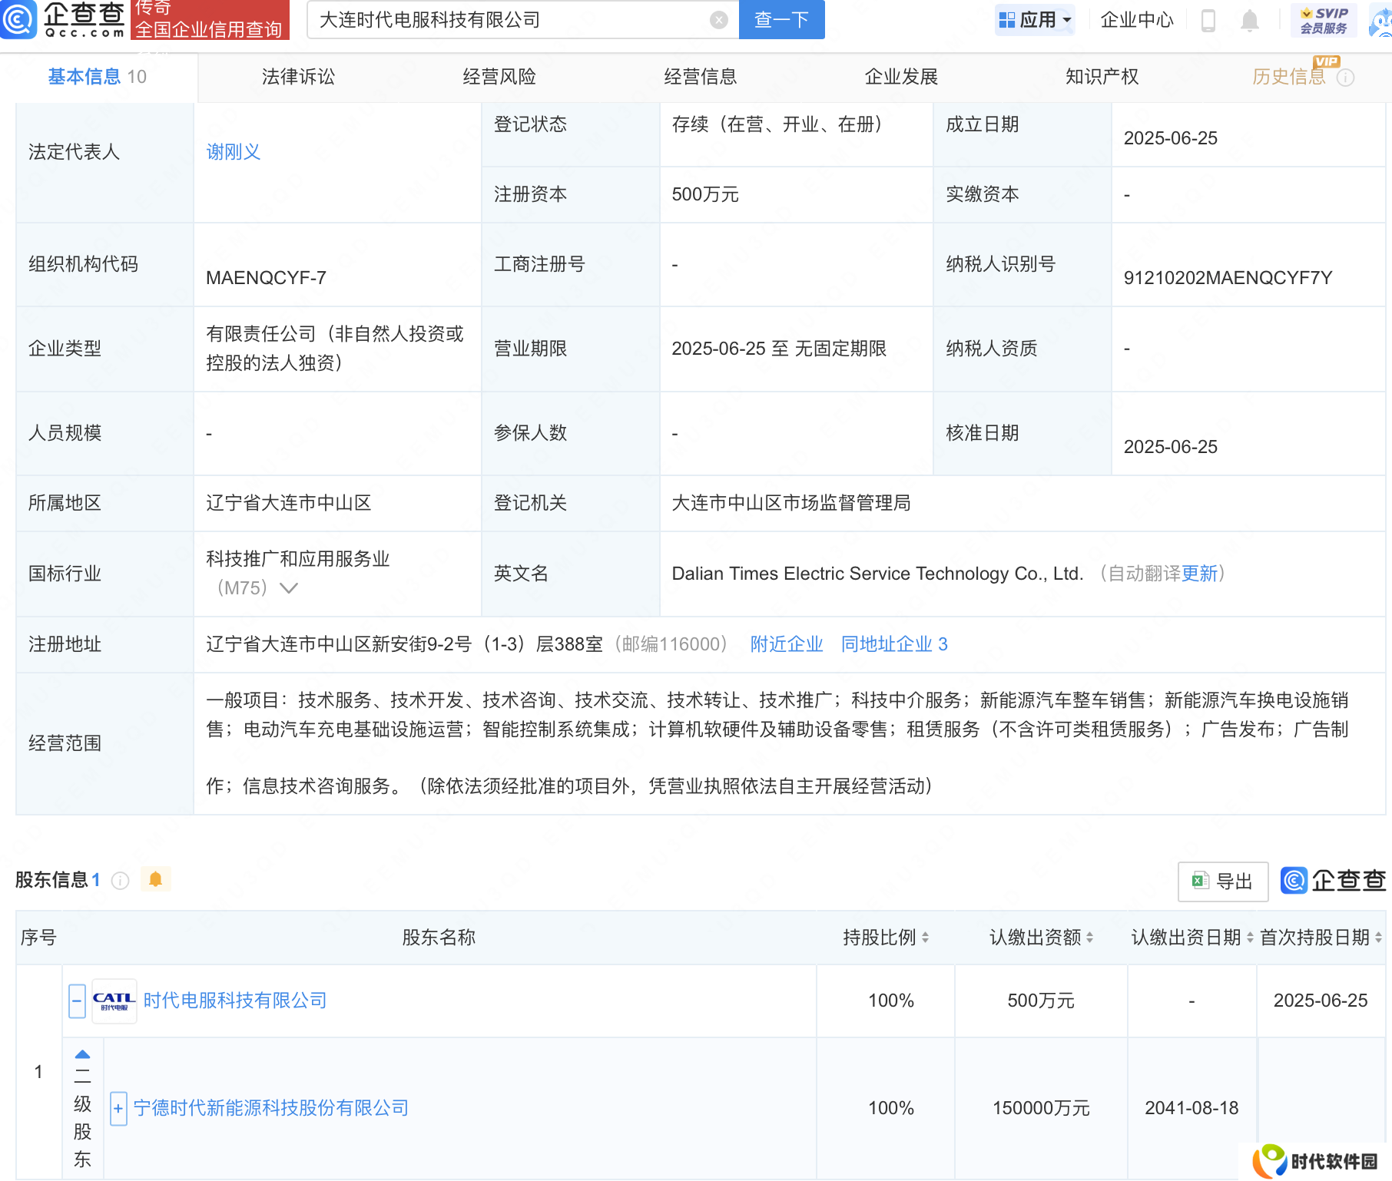The height and width of the screenshot is (1181, 1392).
Task: Click the 2041-08-18 contribution date cell
Action: coord(1191,1108)
